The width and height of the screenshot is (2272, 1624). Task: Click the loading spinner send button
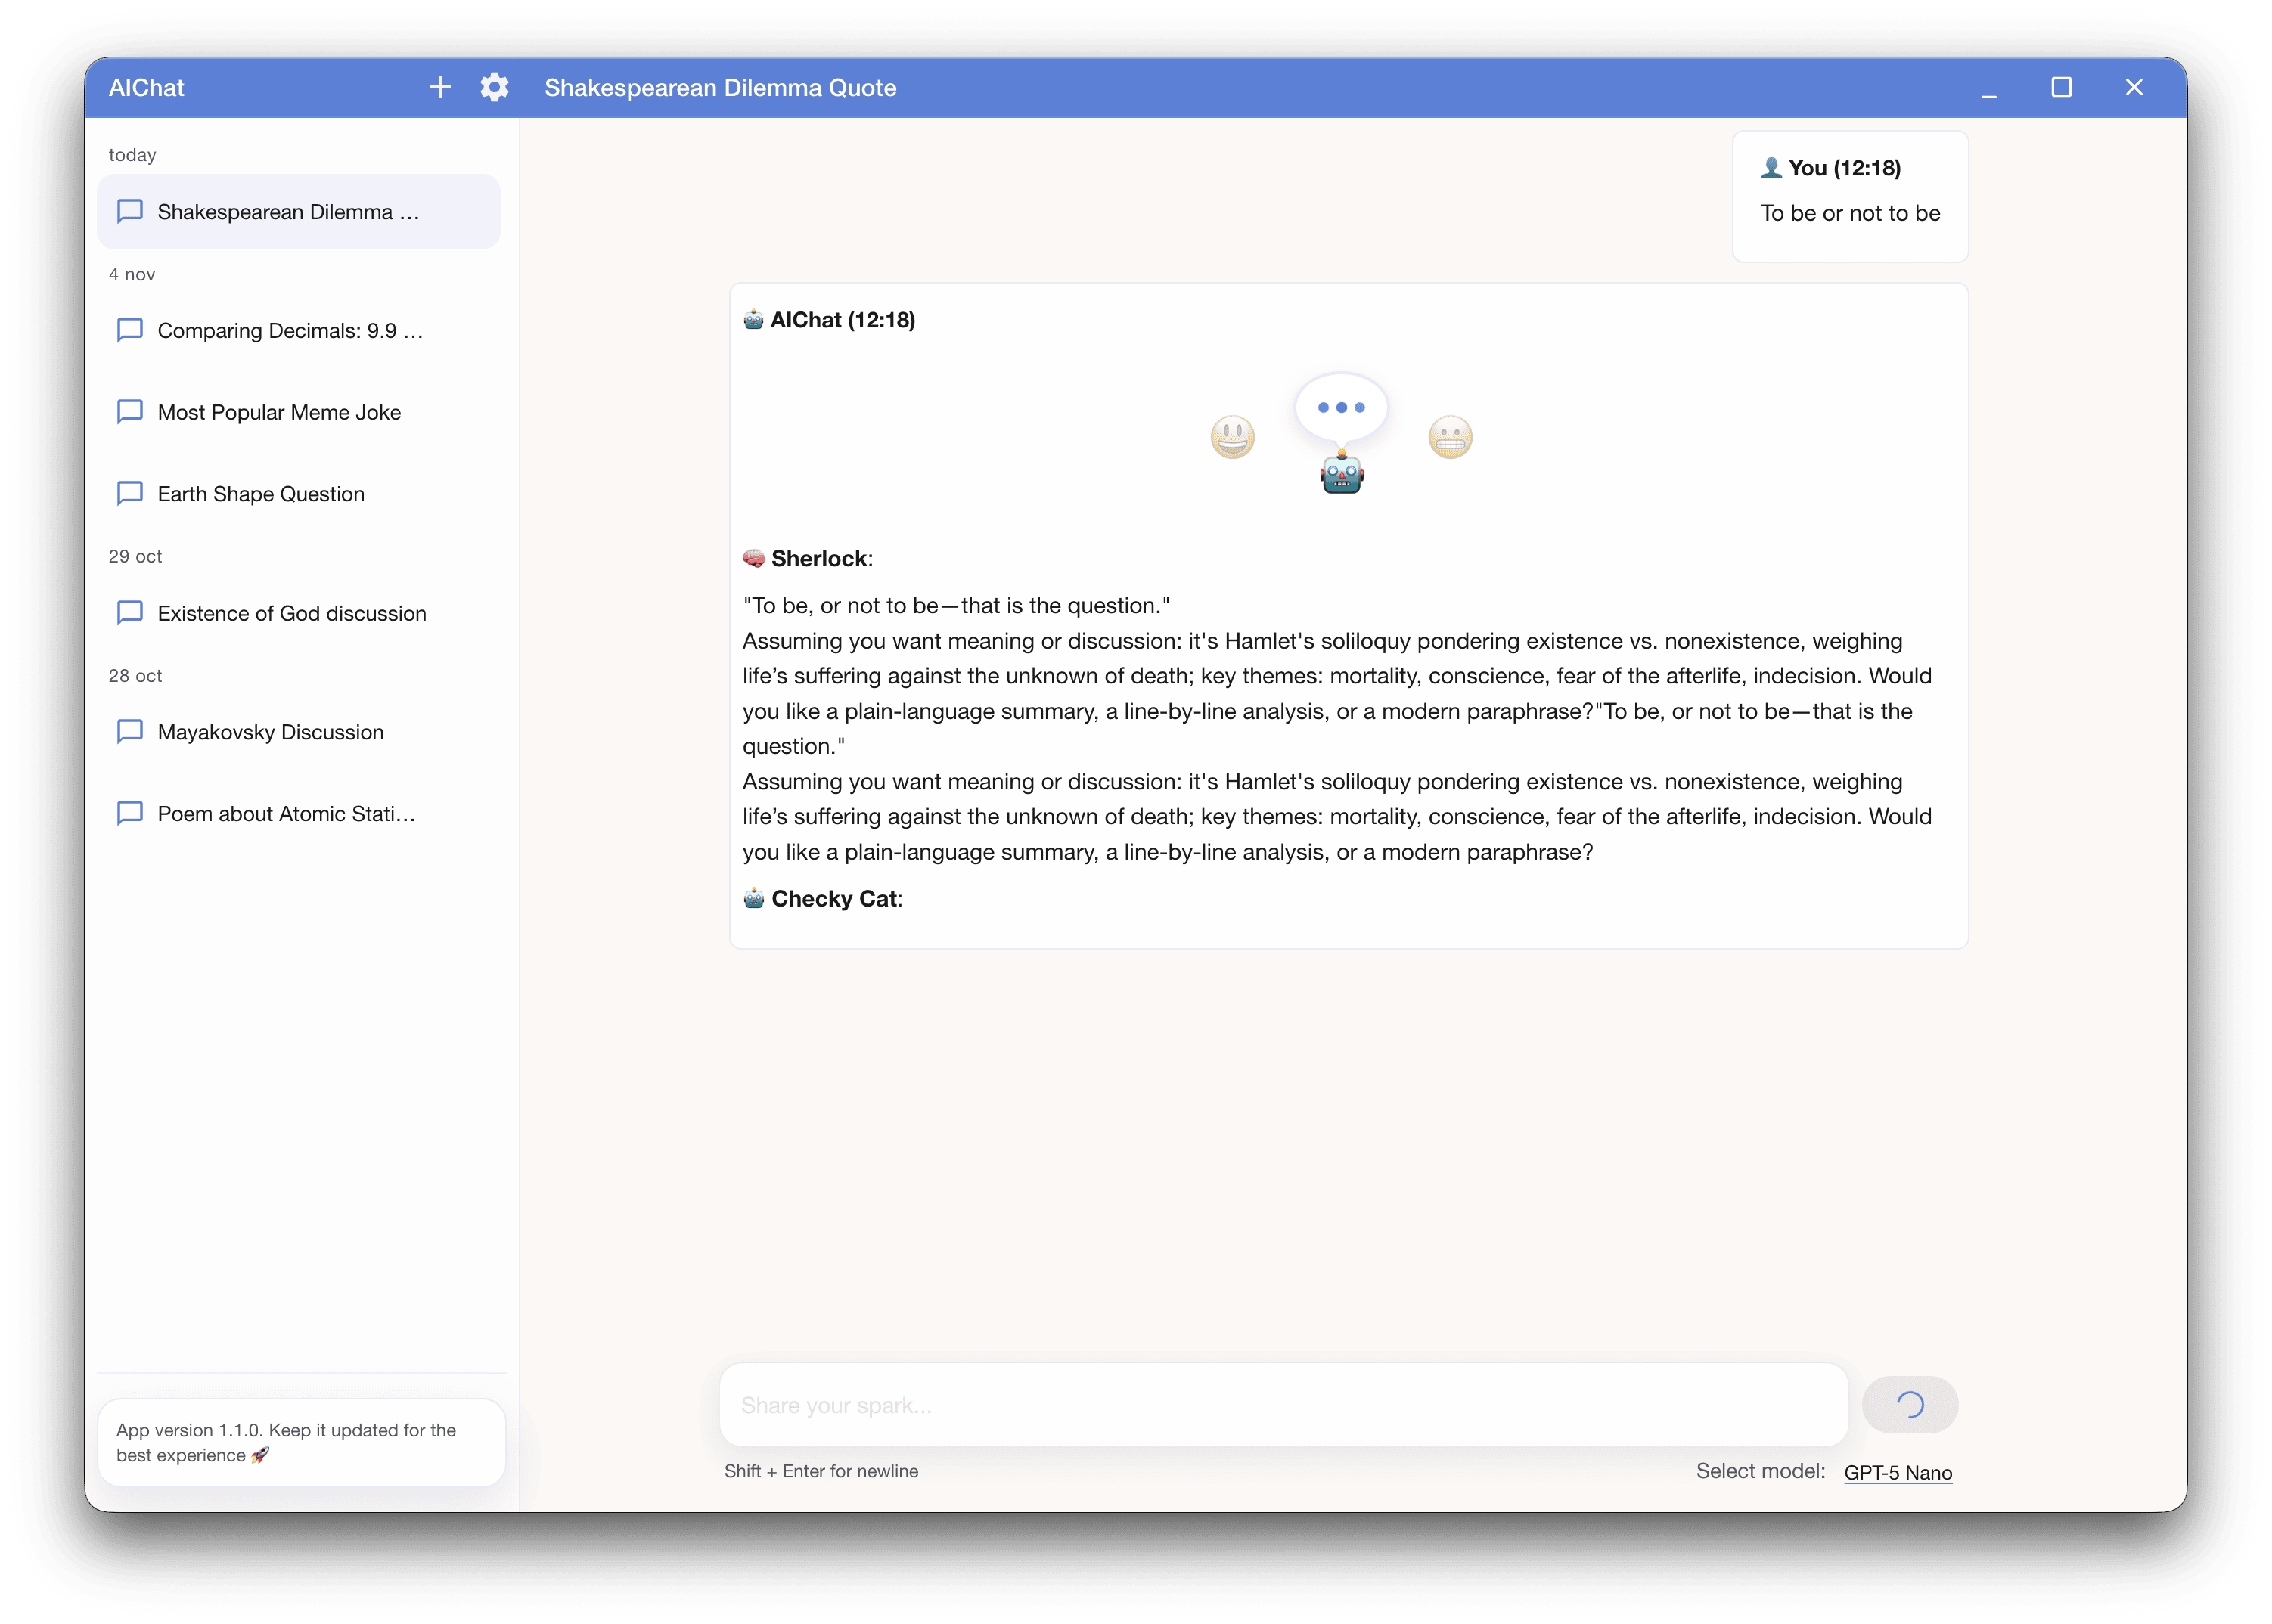tap(1909, 1405)
